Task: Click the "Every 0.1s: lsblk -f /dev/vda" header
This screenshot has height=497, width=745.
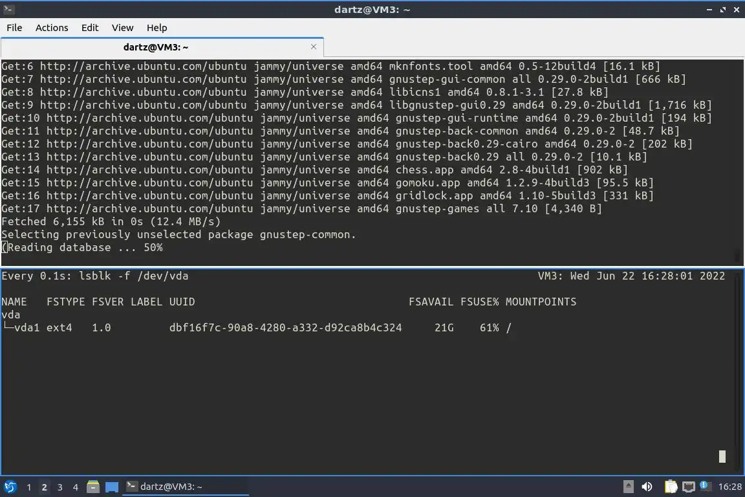Action: 95,276
